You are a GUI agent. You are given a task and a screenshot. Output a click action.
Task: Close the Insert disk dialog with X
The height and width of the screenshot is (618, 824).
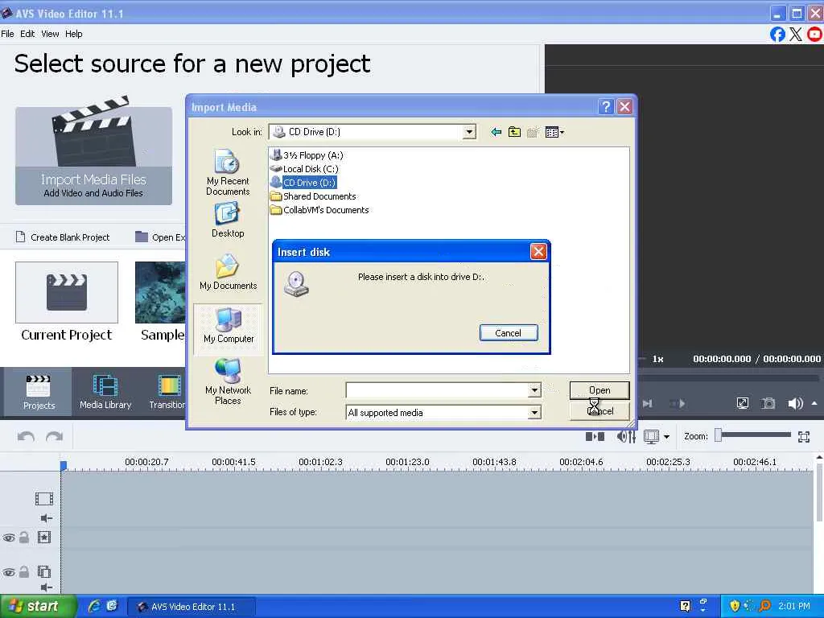tap(538, 252)
